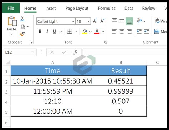169x130 pixels.
Task: Click in the formula bar input
Action: pyautogui.click(x=125, y=52)
